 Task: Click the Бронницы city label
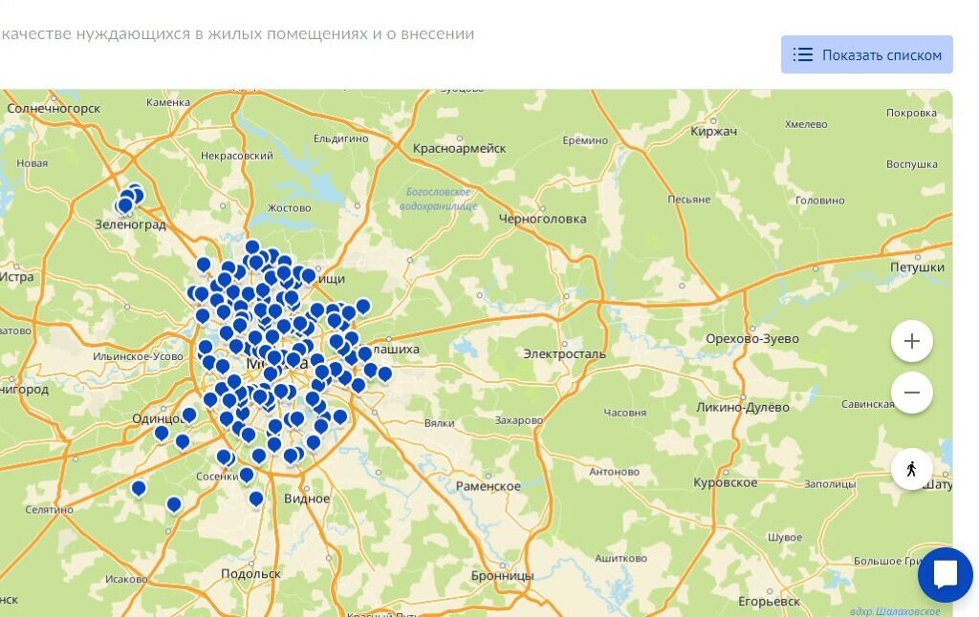click(x=502, y=575)
